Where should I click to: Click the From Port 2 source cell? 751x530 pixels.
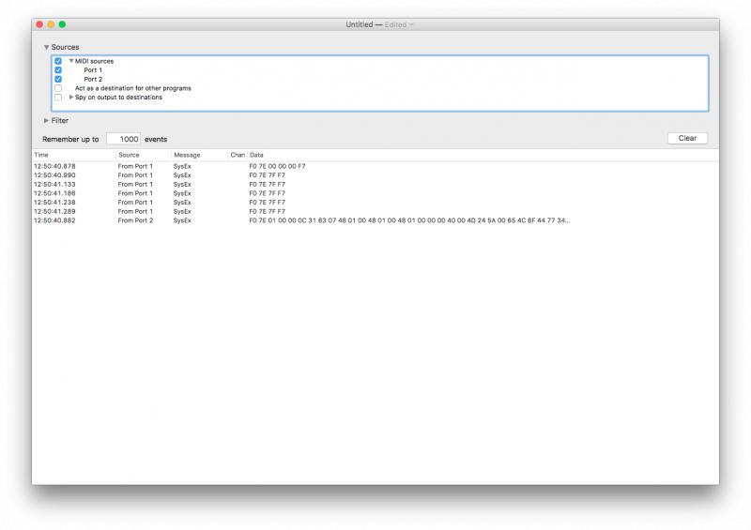click(135, 220)
